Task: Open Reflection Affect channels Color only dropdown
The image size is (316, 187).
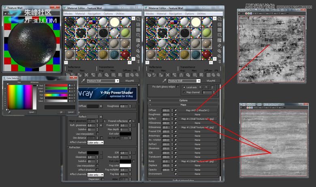Action: (x=95, y=142)
